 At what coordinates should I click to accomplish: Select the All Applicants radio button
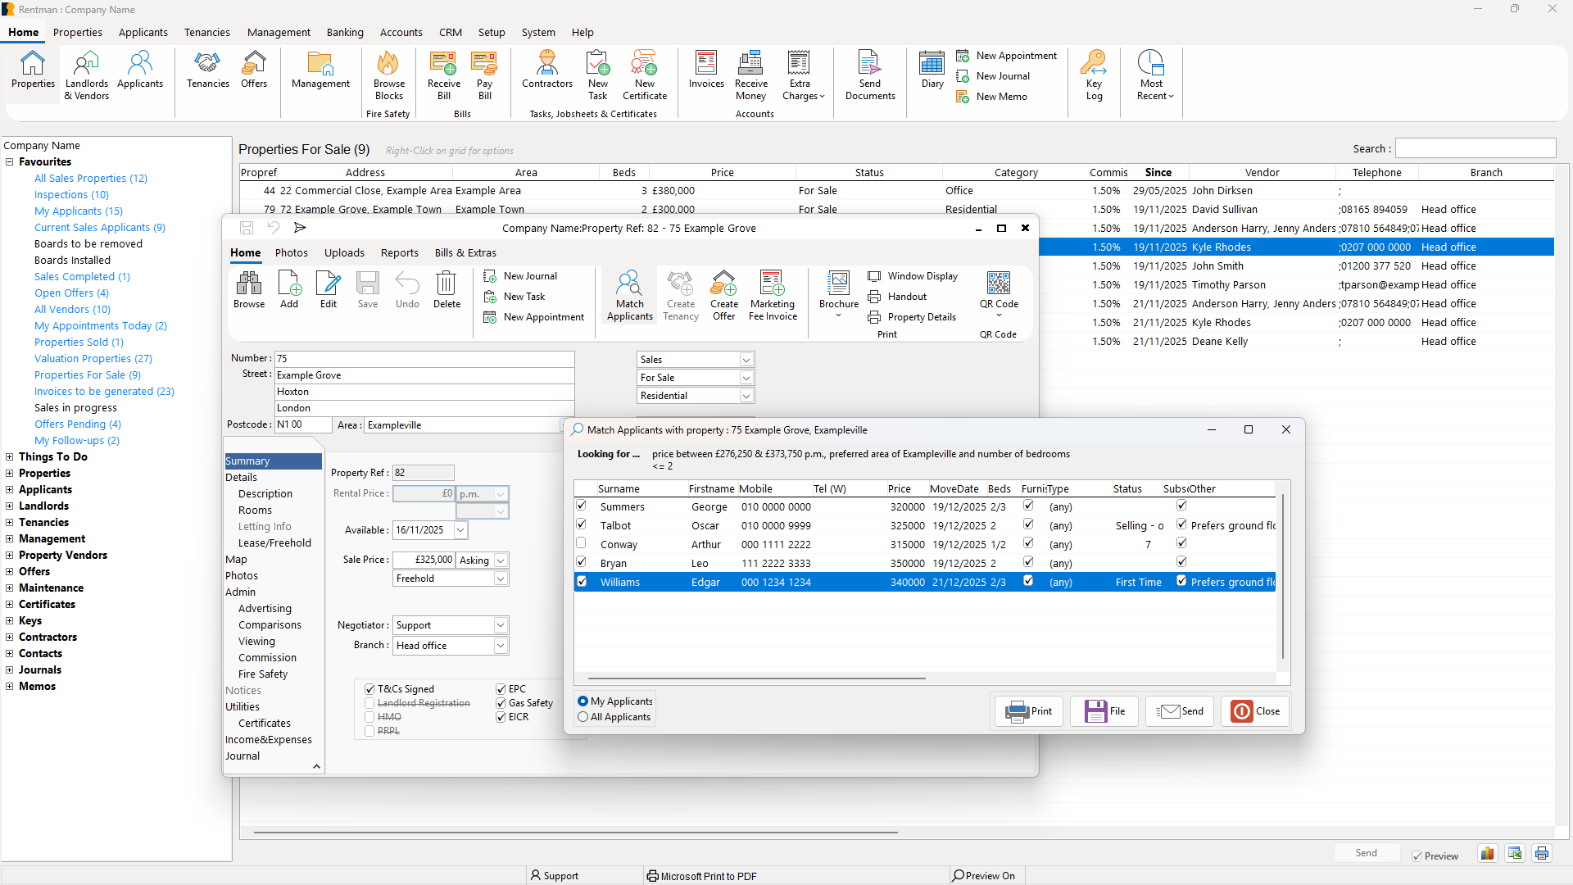(x=583, y=717)
